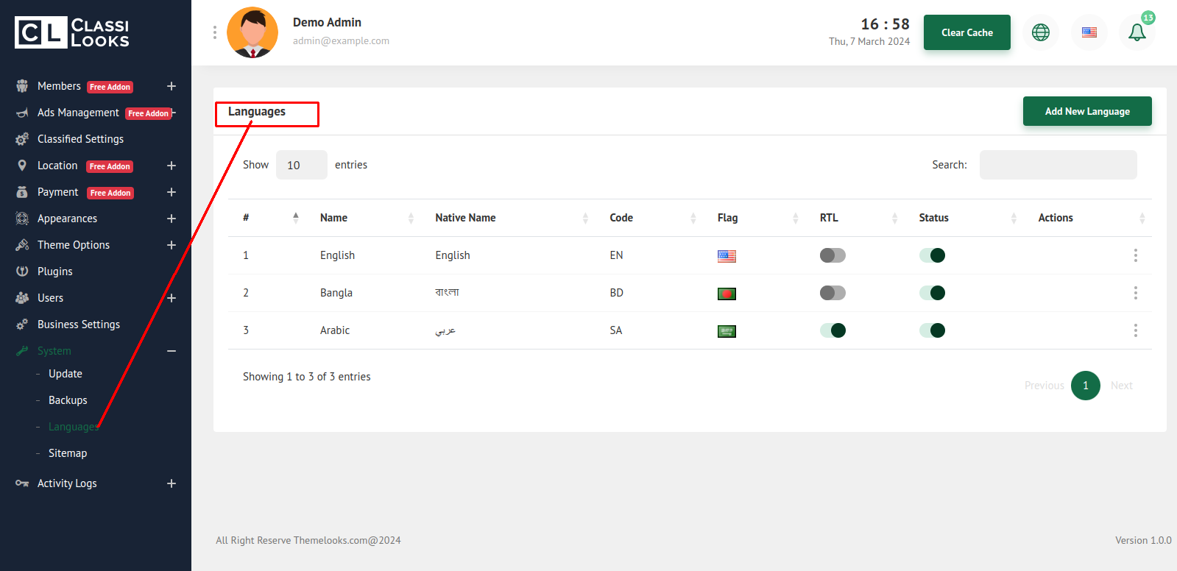Collapse the System menu section
The image size is (1177, 571).
171,351
